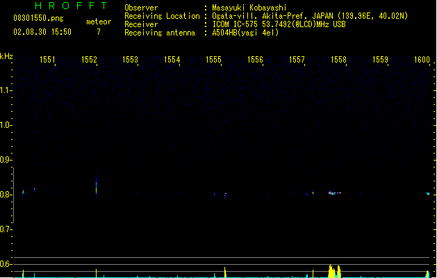Click the HROFFT title text
The width and height of the screenshot is (437, 278).
(x=72, y=6)
